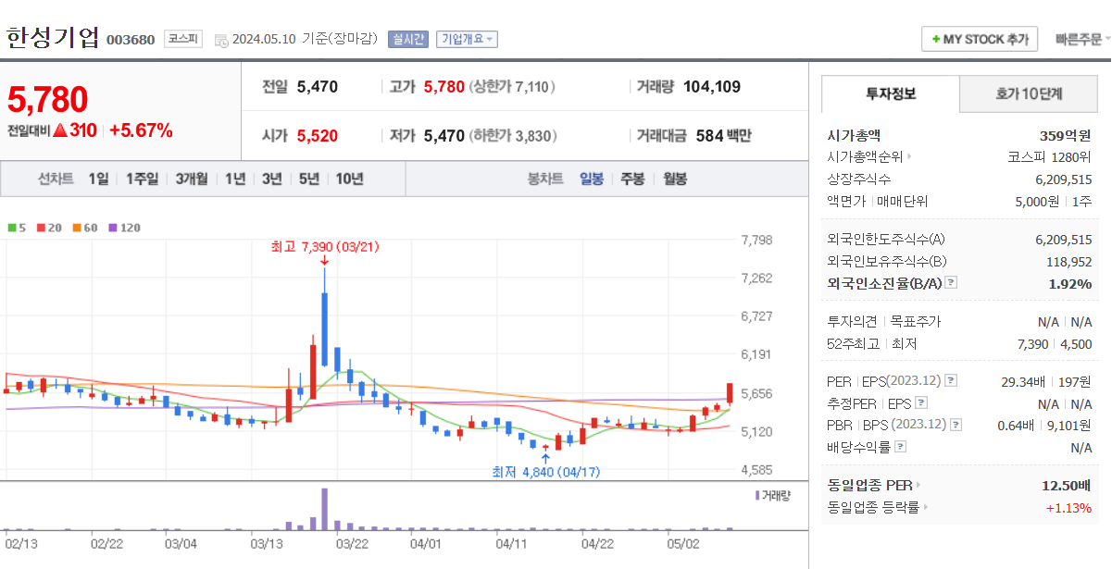The height and width of the screenshot is (569, 1112).
Task: Click the 시가총액 value 359억원
Action: click(x=1065, y=135)
